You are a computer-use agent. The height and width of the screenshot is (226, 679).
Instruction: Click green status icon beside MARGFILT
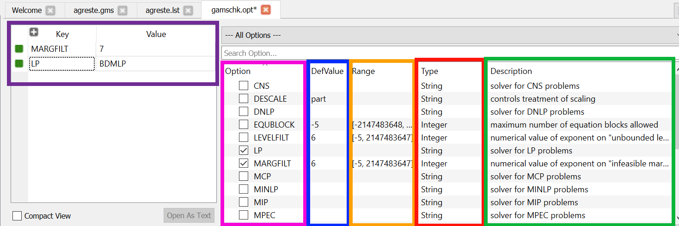(x=19, y=49)
